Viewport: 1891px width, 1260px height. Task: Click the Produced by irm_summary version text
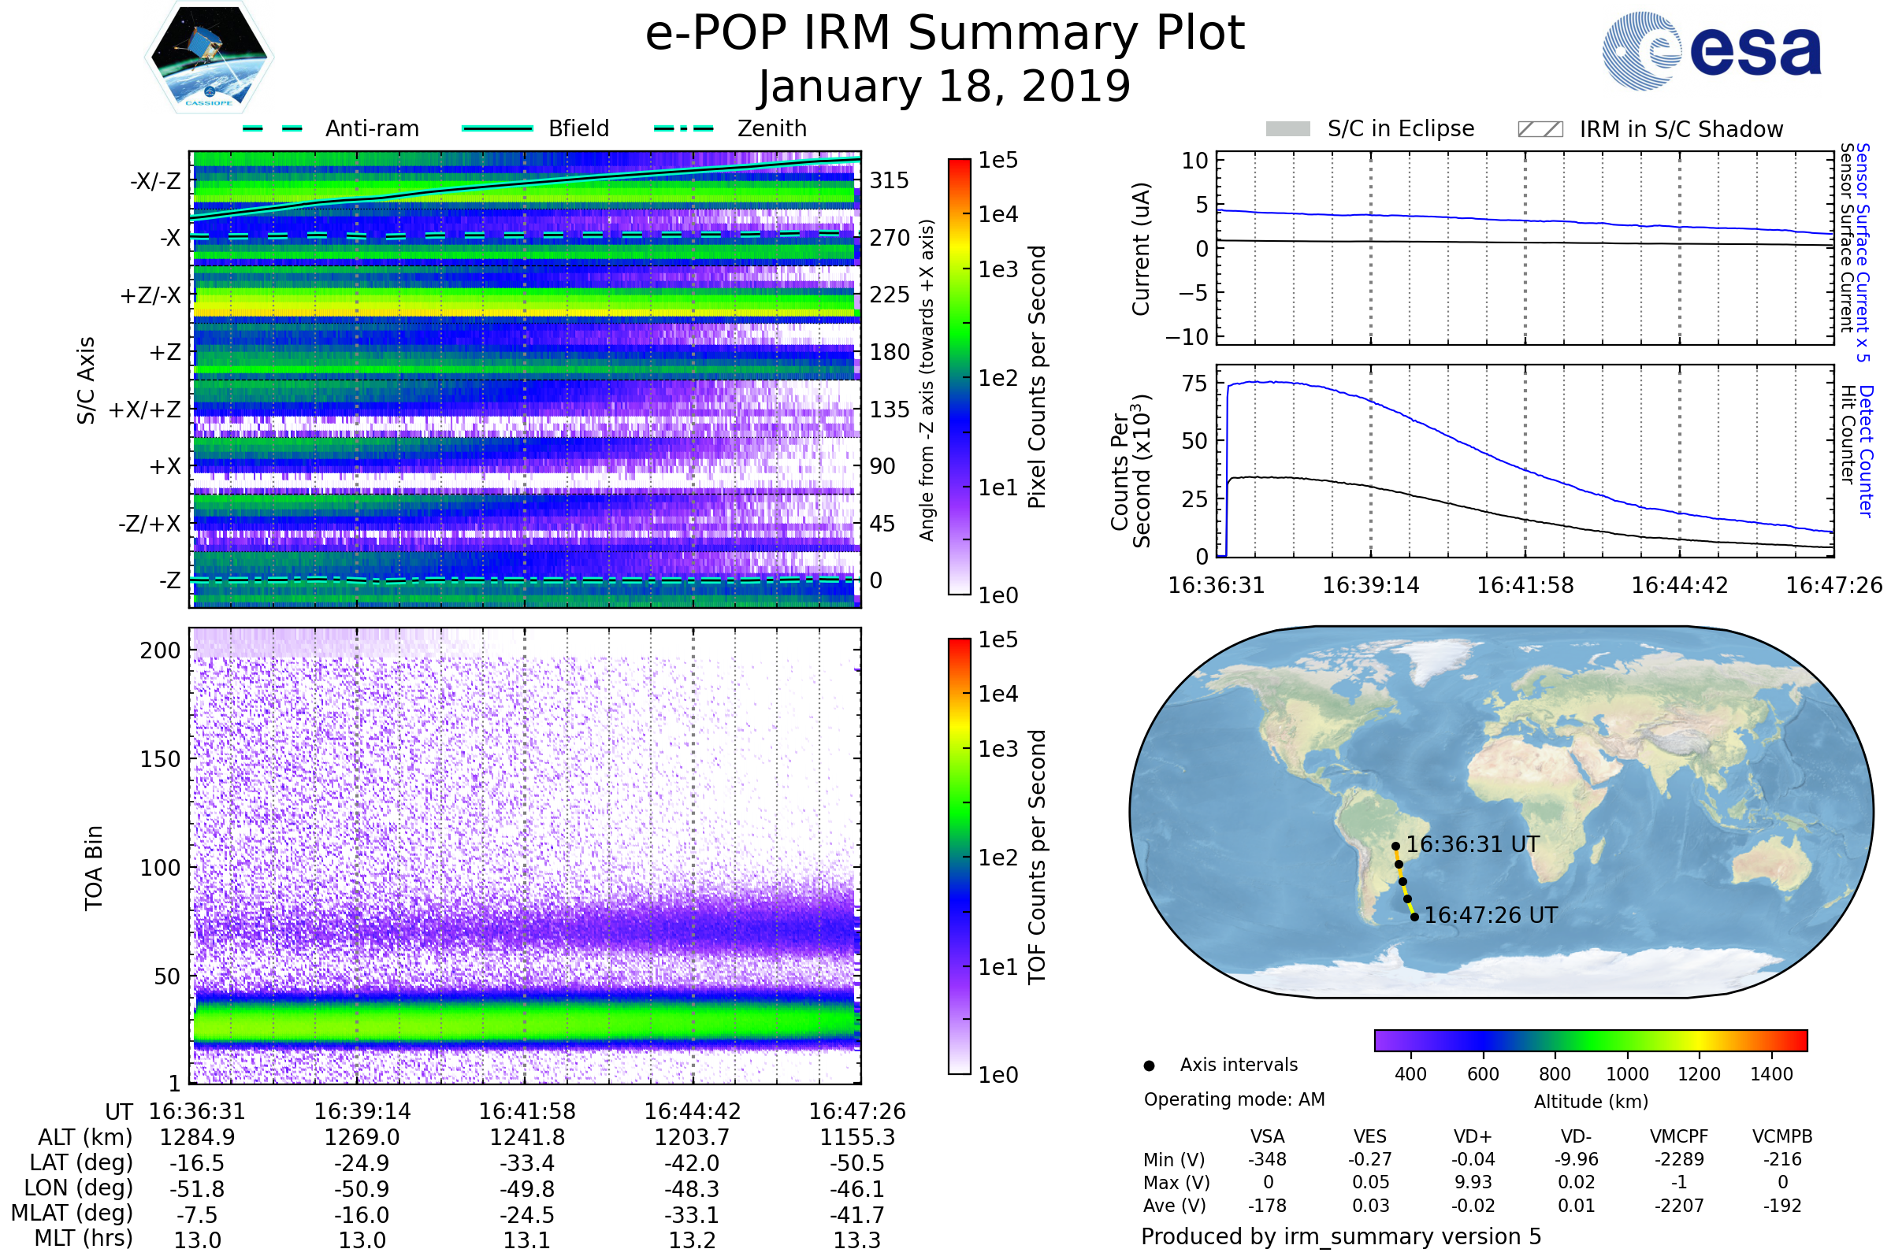[1341, 1236]
